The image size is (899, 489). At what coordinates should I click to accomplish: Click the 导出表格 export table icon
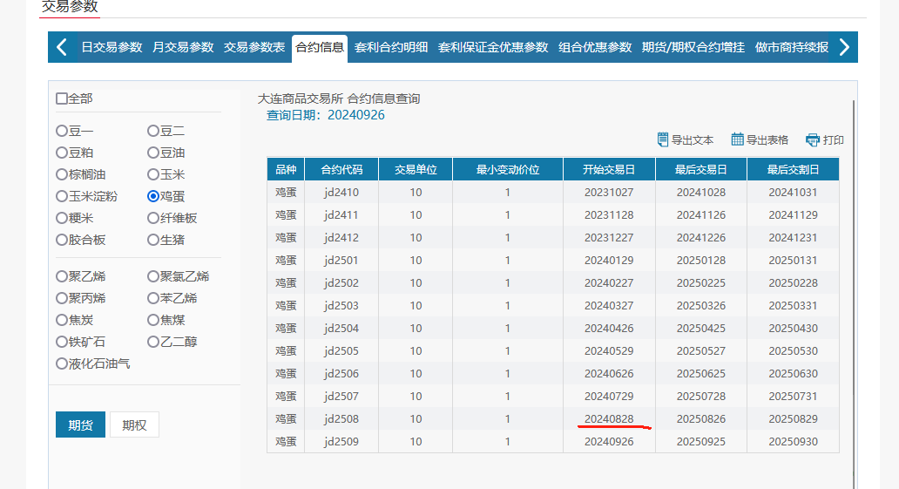tap(737, 139)
